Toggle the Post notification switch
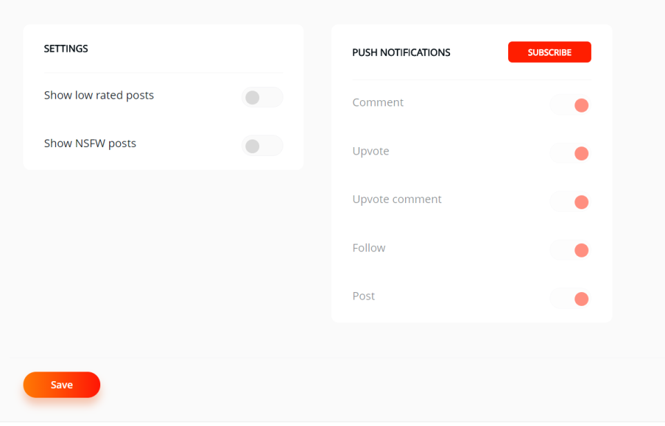 pyautogui.click(x=570, y=298)
